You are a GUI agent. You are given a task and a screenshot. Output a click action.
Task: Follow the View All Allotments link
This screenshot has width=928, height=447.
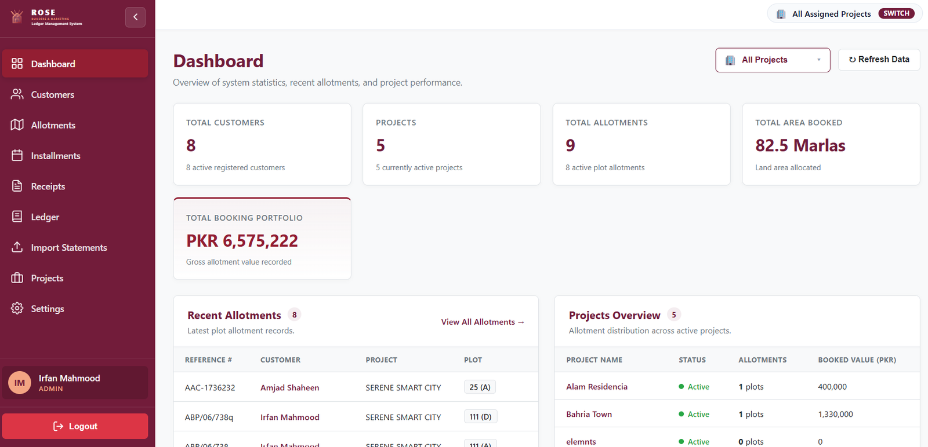(483, 322)
